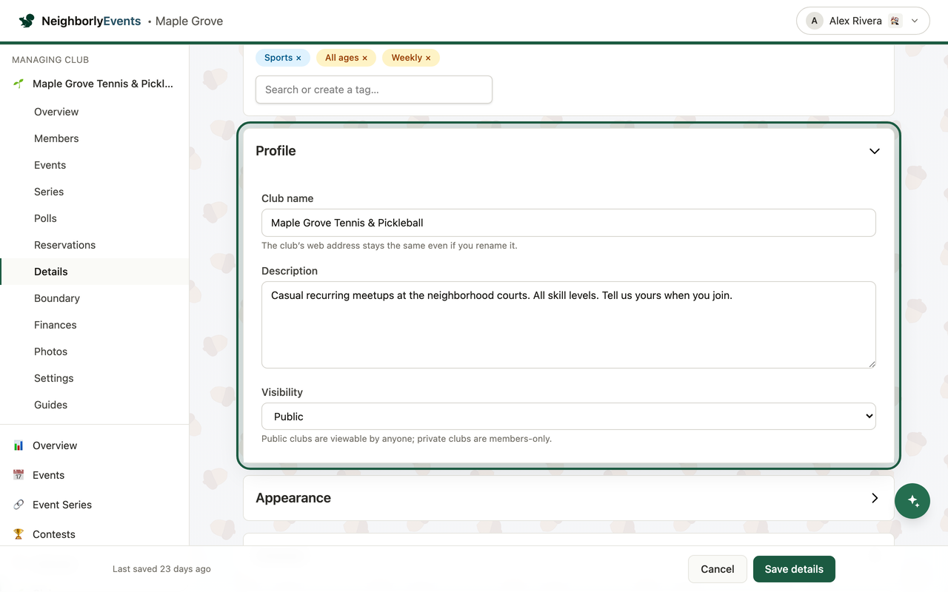
Task: Click the sparkle assistant floating button
Action: [912, 501]
